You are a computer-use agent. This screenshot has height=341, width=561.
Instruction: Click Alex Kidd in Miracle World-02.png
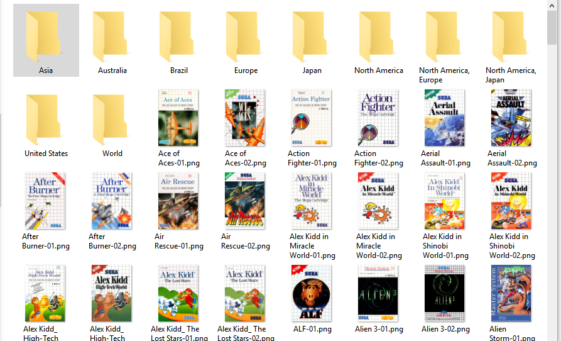click(x=378, y=201)
